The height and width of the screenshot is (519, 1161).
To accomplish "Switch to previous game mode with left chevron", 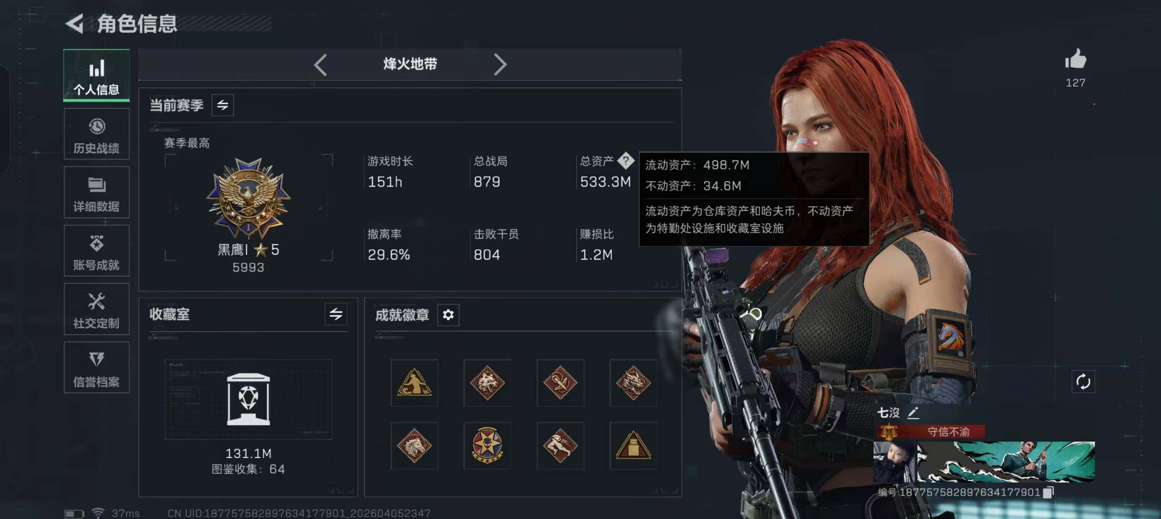I will 320,65.
